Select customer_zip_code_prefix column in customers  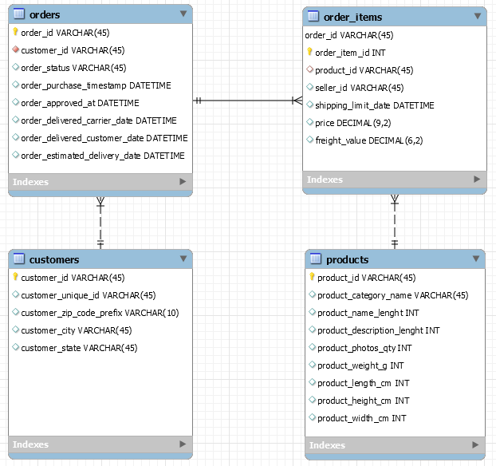point(99,313)
